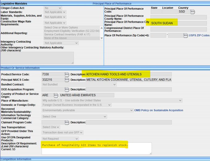Image resolution: width=210 pixels, height=161 pixels.
Task: Follow the OMB Policy on Sustainable Acquisition link
Action: pos(158,110)
